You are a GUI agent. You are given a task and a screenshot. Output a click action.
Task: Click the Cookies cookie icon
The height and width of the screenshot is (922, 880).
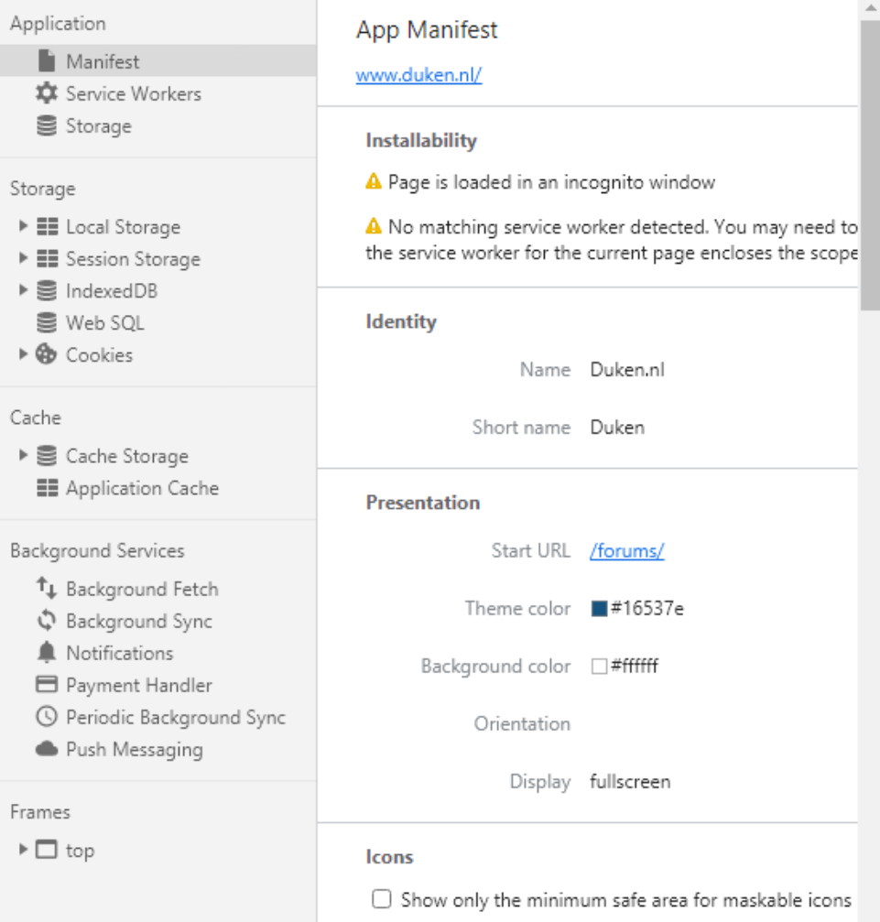coord(47,354)
